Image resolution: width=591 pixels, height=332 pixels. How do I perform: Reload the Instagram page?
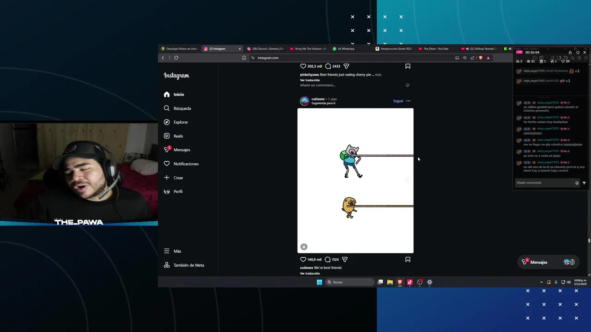coord(176,58)
